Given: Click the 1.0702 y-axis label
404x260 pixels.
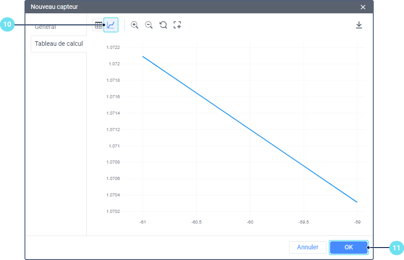Looking at the screenshot, I should point(113,212).
